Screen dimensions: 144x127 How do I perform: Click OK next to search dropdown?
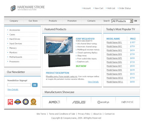point(136,21)
